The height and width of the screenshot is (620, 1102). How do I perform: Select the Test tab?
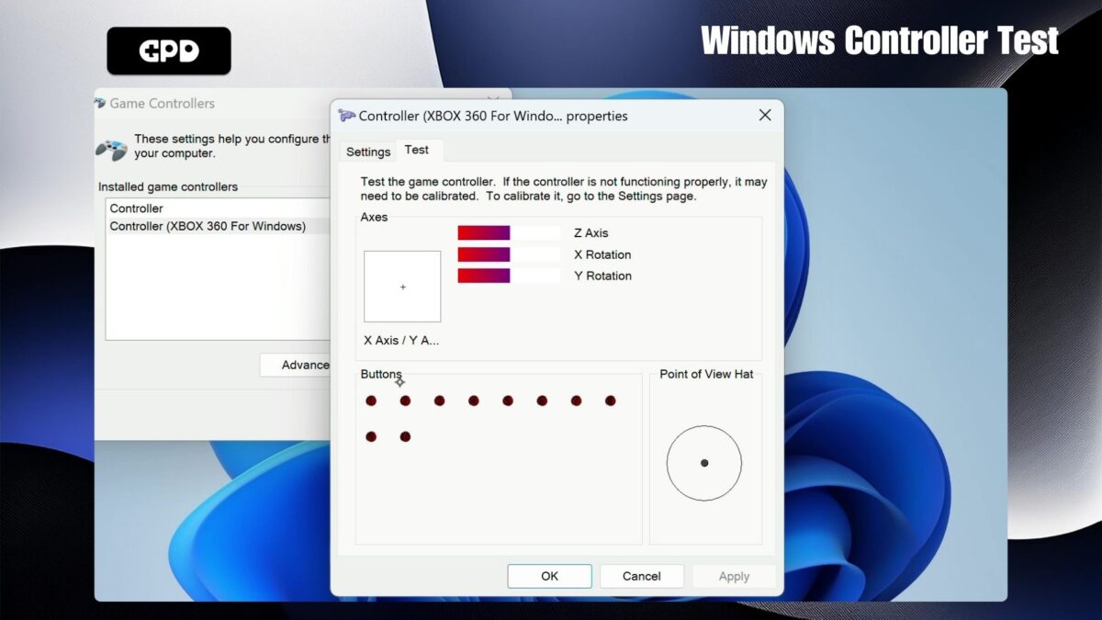[418, 150]
